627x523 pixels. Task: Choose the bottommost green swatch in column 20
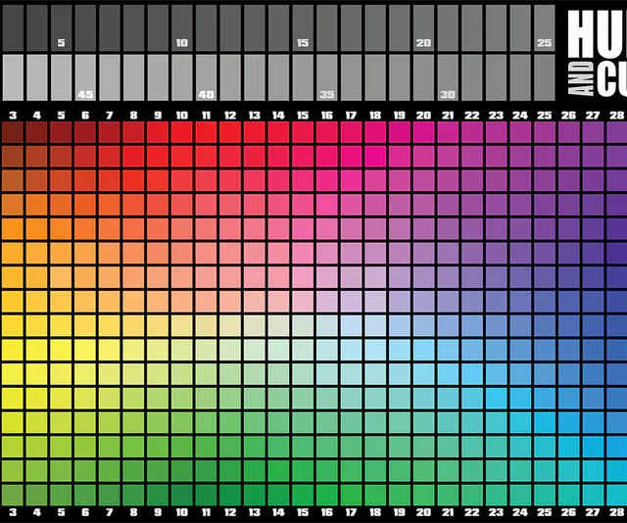tap(423, 496)
